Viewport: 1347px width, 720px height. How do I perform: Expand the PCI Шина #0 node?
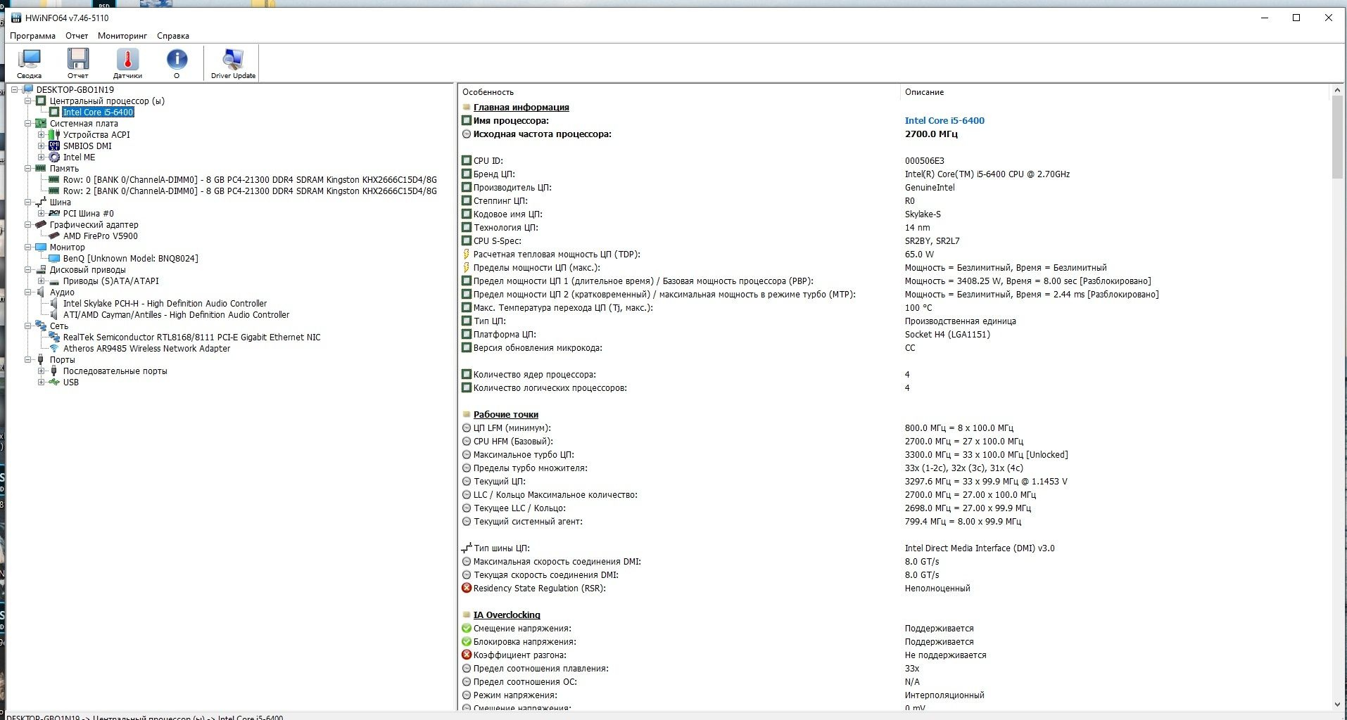coord(42,213)
